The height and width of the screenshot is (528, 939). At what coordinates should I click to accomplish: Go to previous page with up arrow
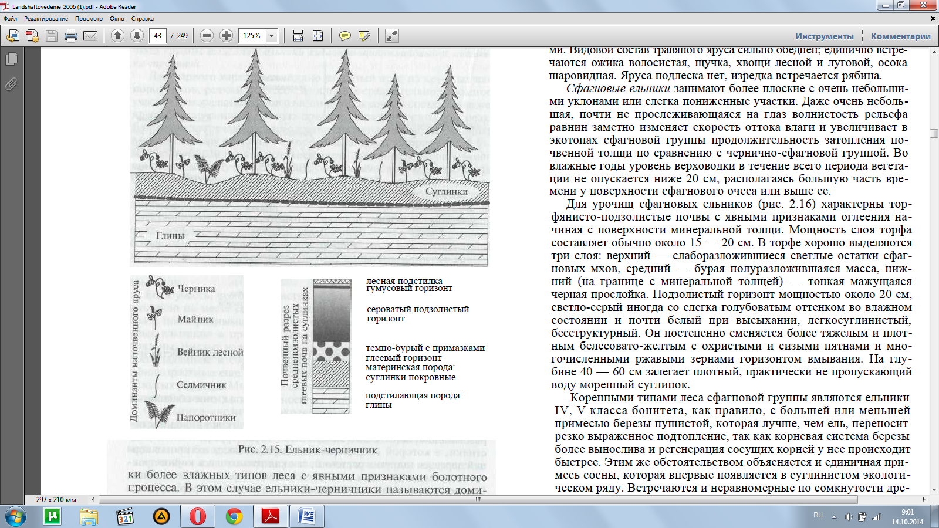(117, 36)
